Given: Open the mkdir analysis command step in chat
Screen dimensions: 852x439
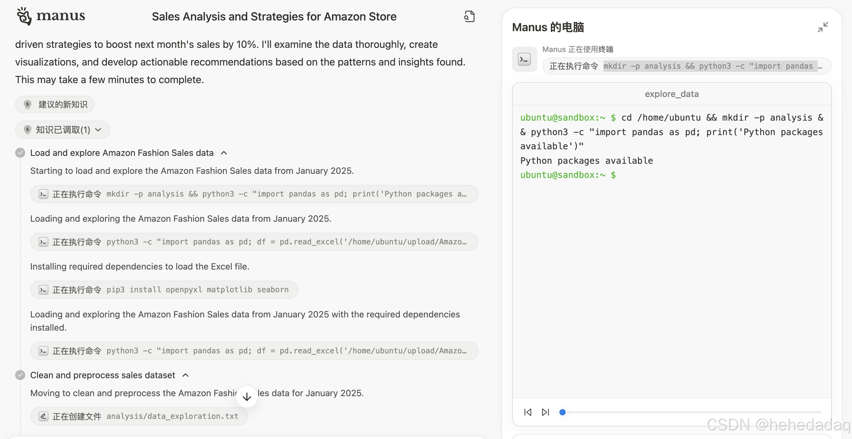Looking at the screenshot, I should coord(254,194).
